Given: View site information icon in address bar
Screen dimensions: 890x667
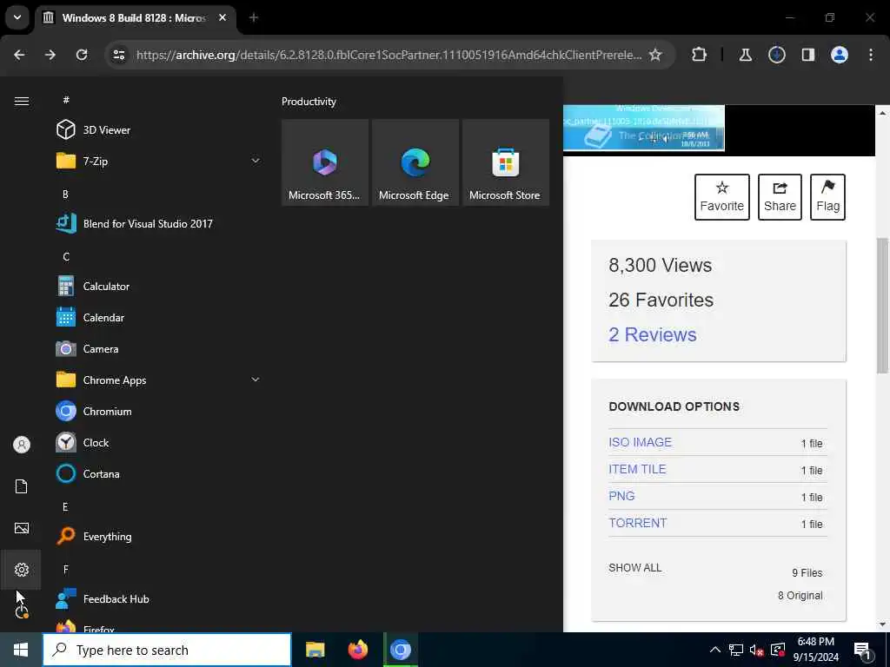Looking at the screenshot, I should pyautogui.click(x=119, y=55).
